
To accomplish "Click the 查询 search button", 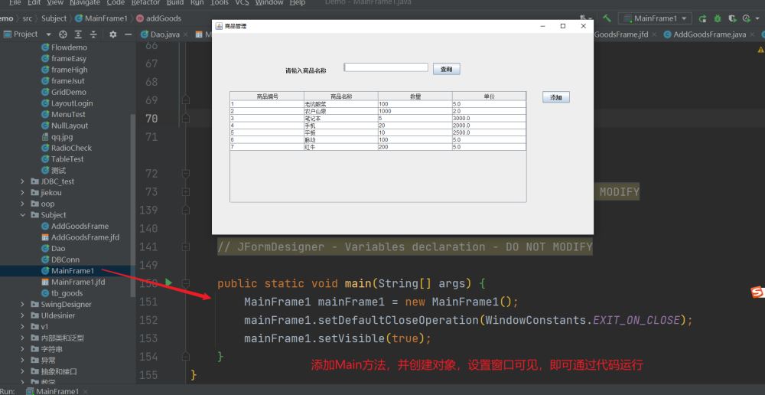I will 447,69.
